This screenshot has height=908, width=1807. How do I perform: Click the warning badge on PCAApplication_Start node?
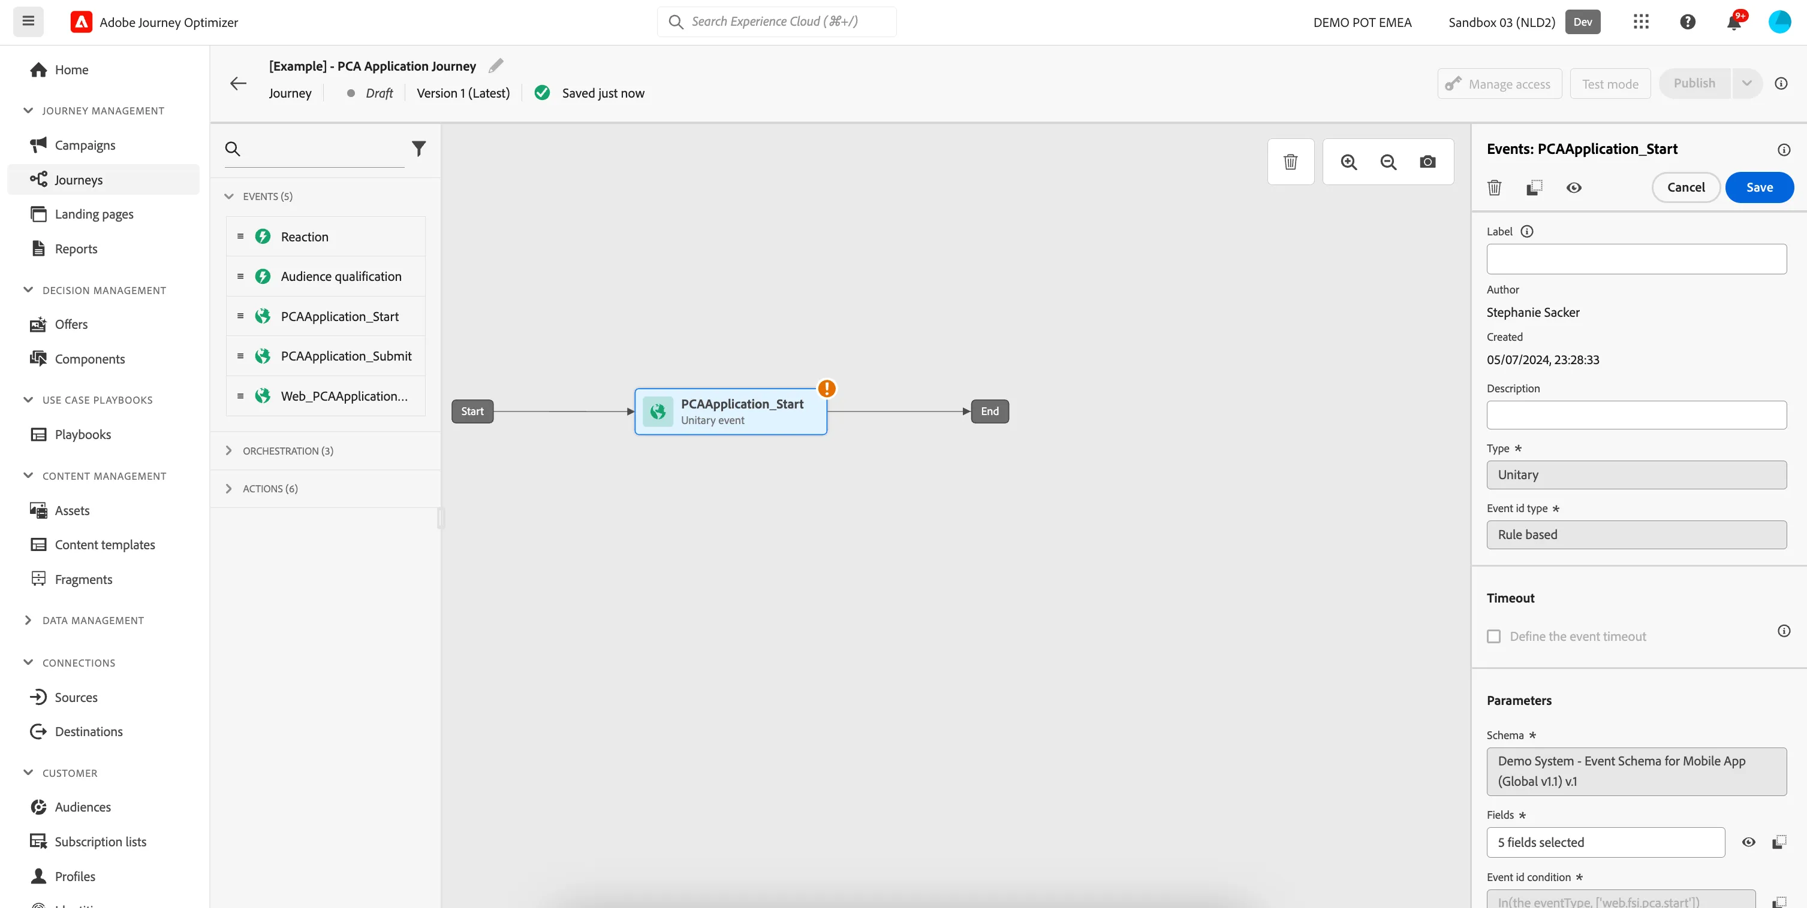click(827, 388)
